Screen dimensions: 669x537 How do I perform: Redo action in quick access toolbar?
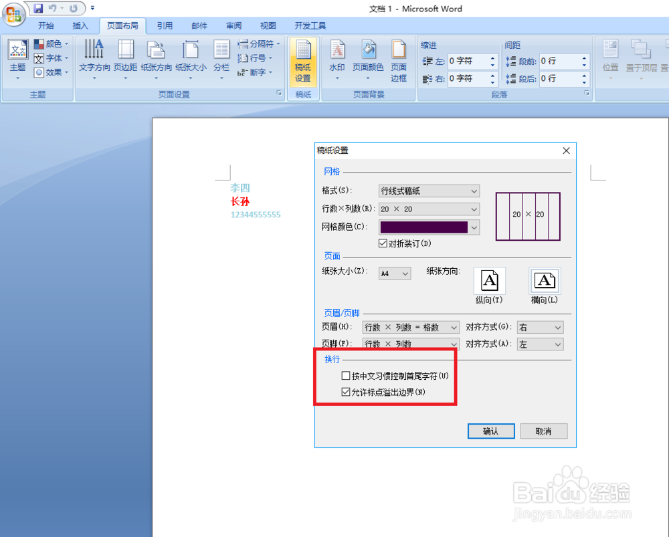[74, 8]
